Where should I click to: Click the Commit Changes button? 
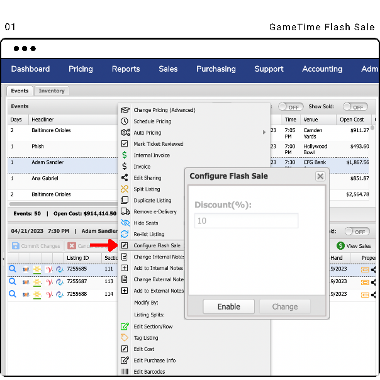click(x=36, y=246)
